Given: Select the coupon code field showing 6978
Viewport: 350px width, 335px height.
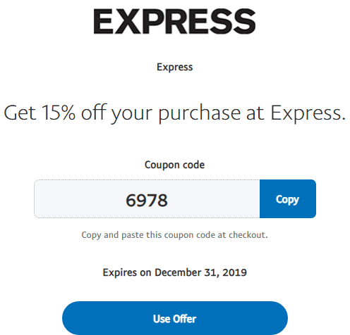Looking at the screenshot, I should coord(147,198).
